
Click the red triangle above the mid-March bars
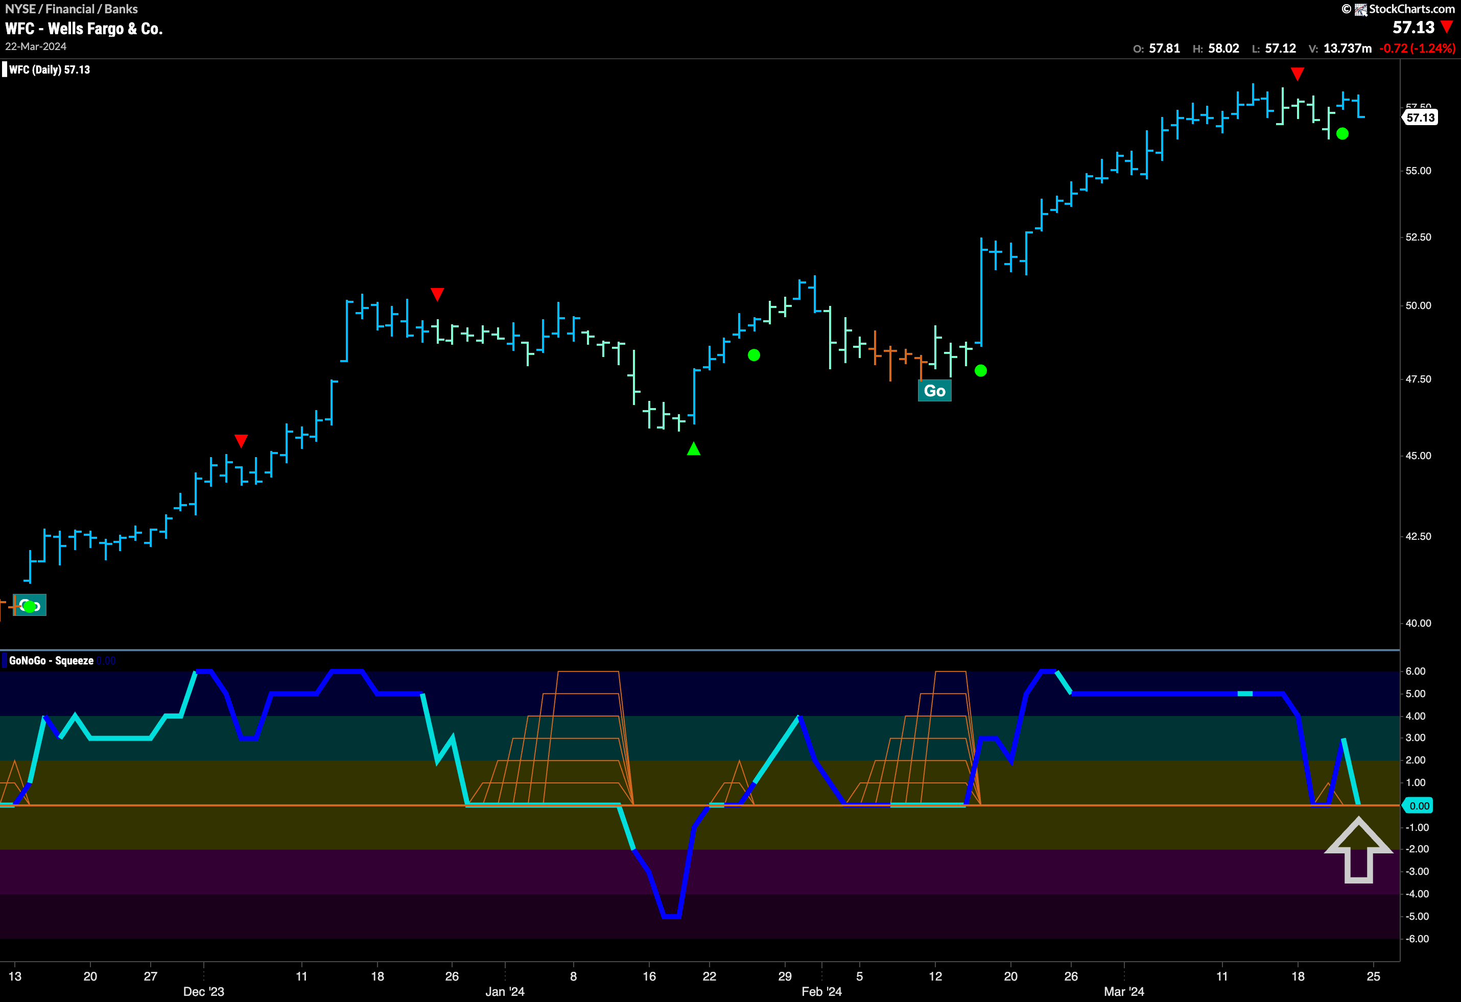(1298, 74)
